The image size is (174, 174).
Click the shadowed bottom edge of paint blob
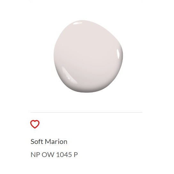(x=88, y=91)
